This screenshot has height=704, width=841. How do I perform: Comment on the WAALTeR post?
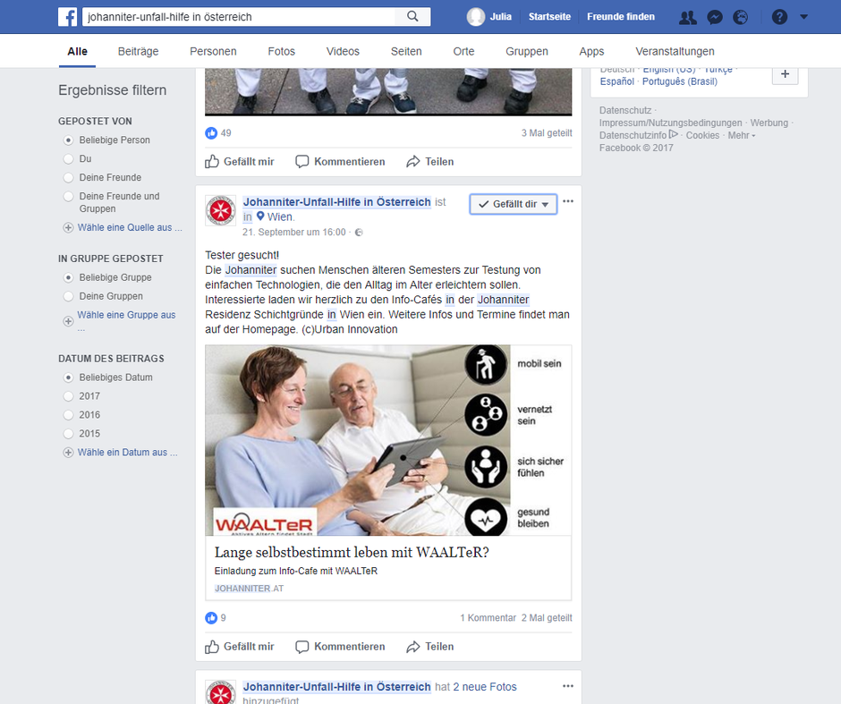(340, 647)
